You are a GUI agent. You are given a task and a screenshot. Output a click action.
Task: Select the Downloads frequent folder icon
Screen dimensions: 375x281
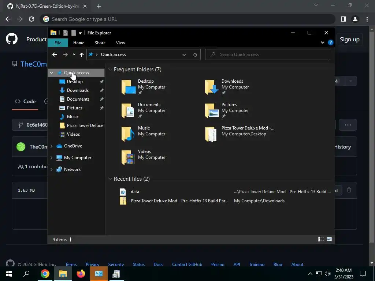(212, 87)
